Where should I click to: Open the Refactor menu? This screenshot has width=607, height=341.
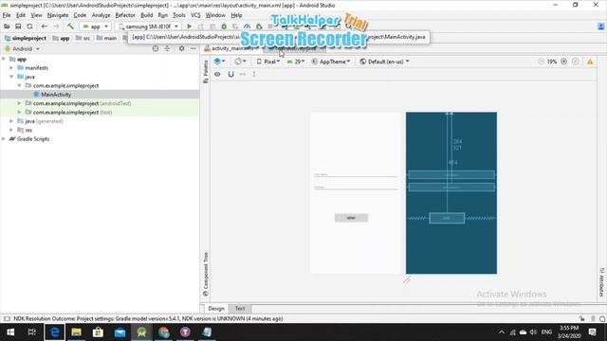click(125, 15)
